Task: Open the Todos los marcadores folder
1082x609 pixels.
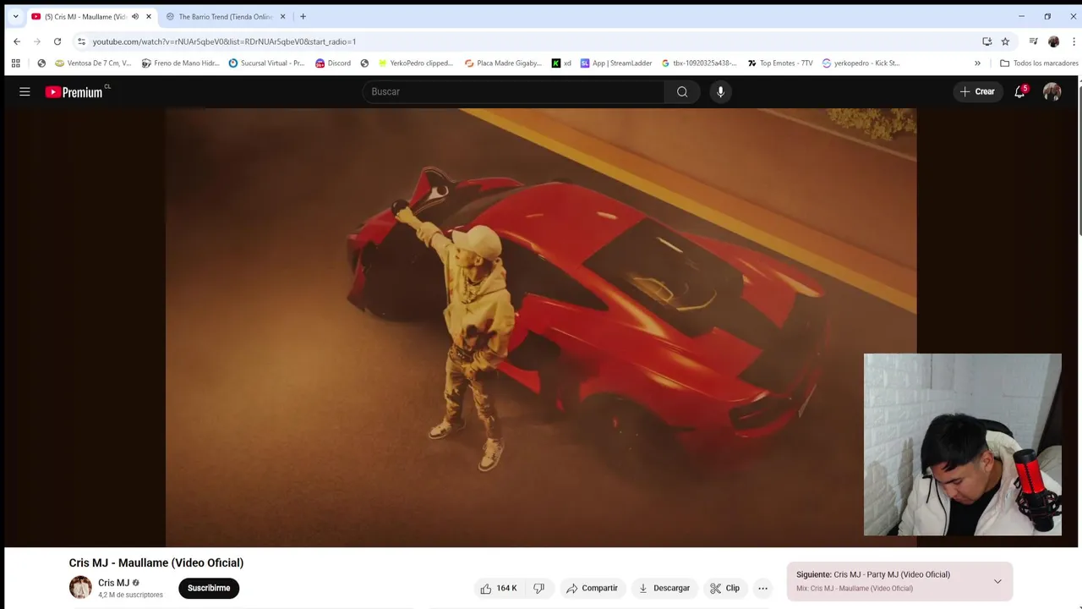Action: [1039, 63]
